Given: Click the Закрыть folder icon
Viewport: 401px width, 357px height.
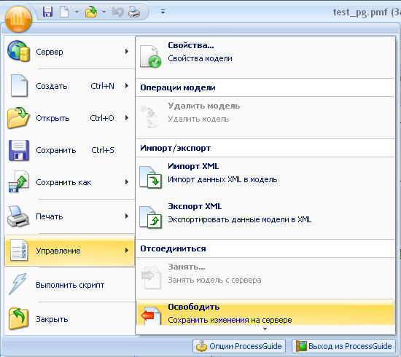Looking at the screenshot, I should [18, 318].
